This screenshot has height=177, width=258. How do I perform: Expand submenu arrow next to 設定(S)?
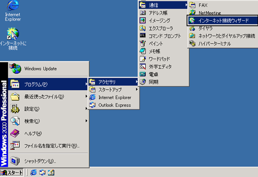tap(86, 108)
